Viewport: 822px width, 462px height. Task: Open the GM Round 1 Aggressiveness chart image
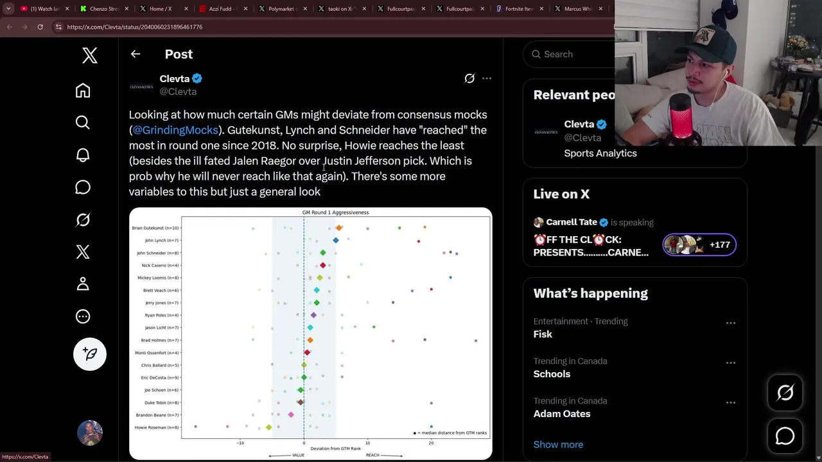click(311, 334)
